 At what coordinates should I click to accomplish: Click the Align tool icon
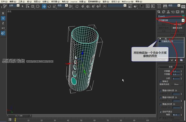tap(135, 6)
